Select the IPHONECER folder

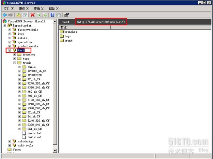point(35,75)
